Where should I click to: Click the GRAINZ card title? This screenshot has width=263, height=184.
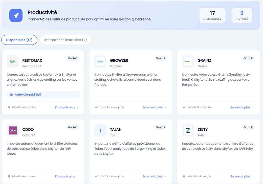pos(204,60)
